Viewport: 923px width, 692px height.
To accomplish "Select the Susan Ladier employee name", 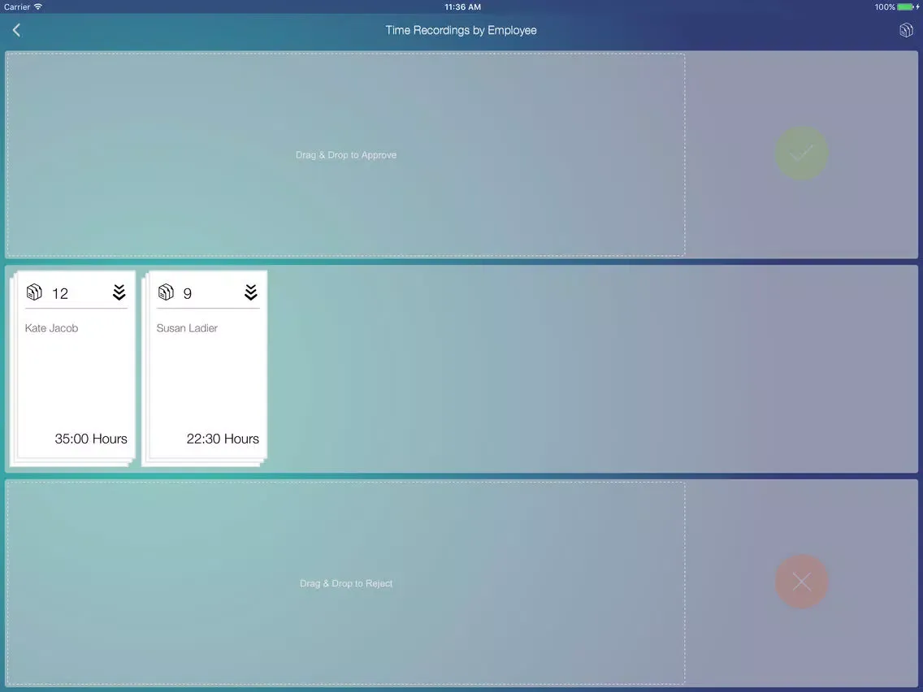I will (187, 328).
